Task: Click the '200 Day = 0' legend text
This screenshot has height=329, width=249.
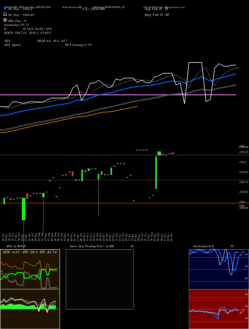Action: point(17,21)
